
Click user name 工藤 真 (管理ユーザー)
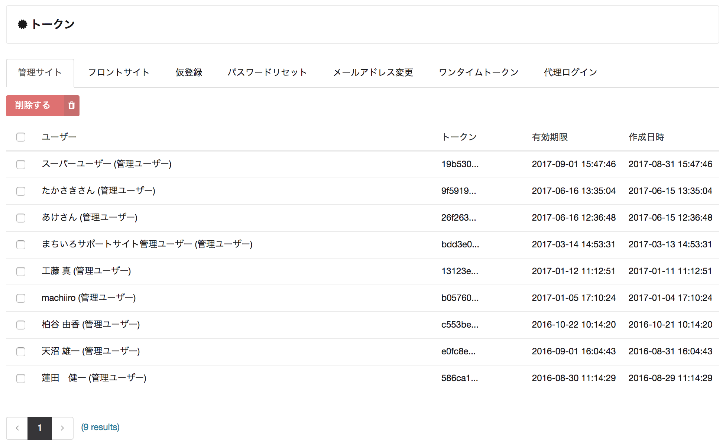(86, 271)
